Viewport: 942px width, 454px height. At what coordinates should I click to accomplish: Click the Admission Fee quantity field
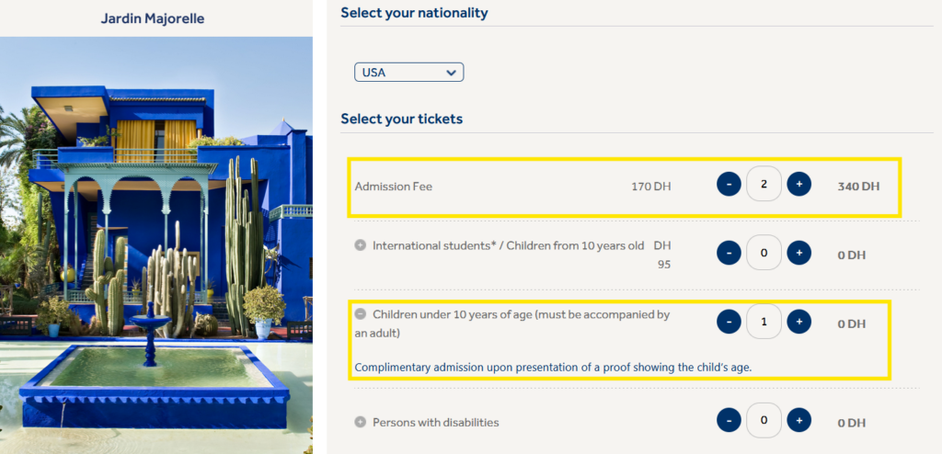click(764, 185)
